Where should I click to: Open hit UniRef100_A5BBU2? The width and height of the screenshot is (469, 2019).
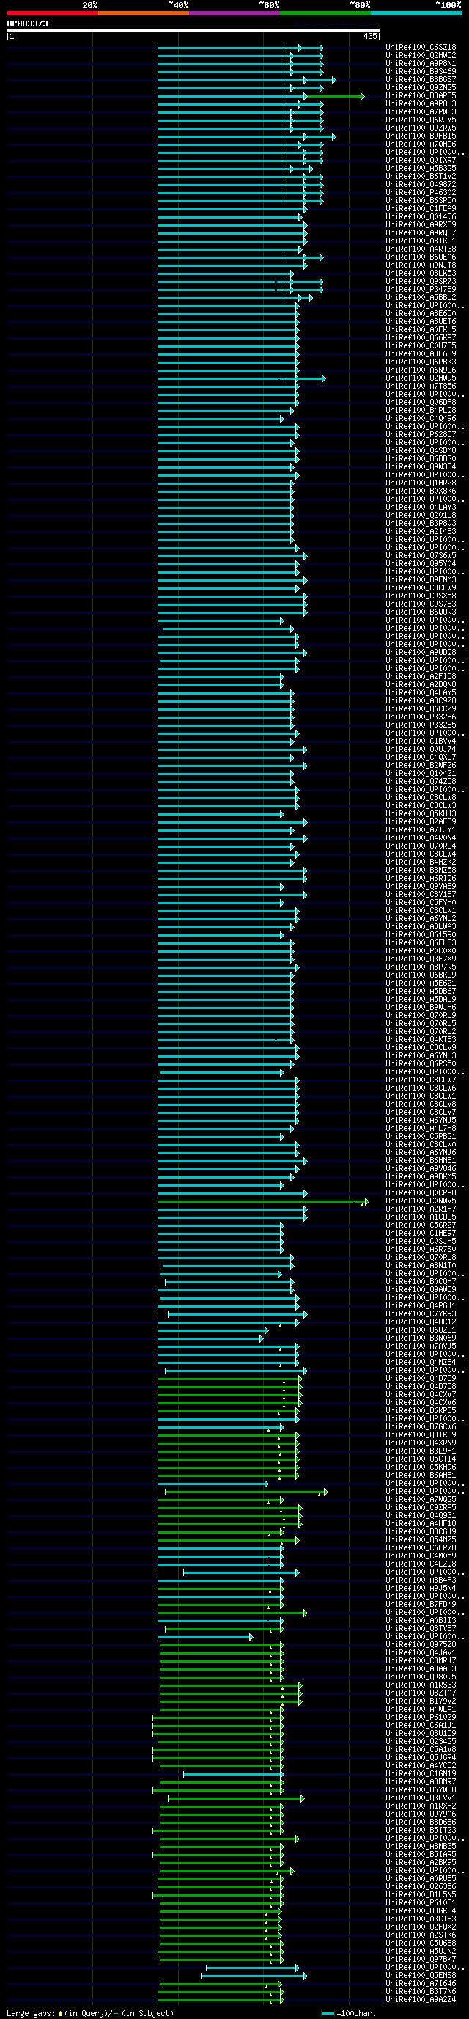[x=421, y=298]
